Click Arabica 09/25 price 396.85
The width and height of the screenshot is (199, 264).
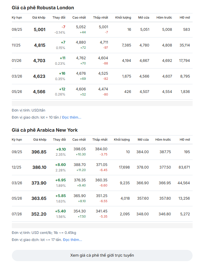[39, 152]
